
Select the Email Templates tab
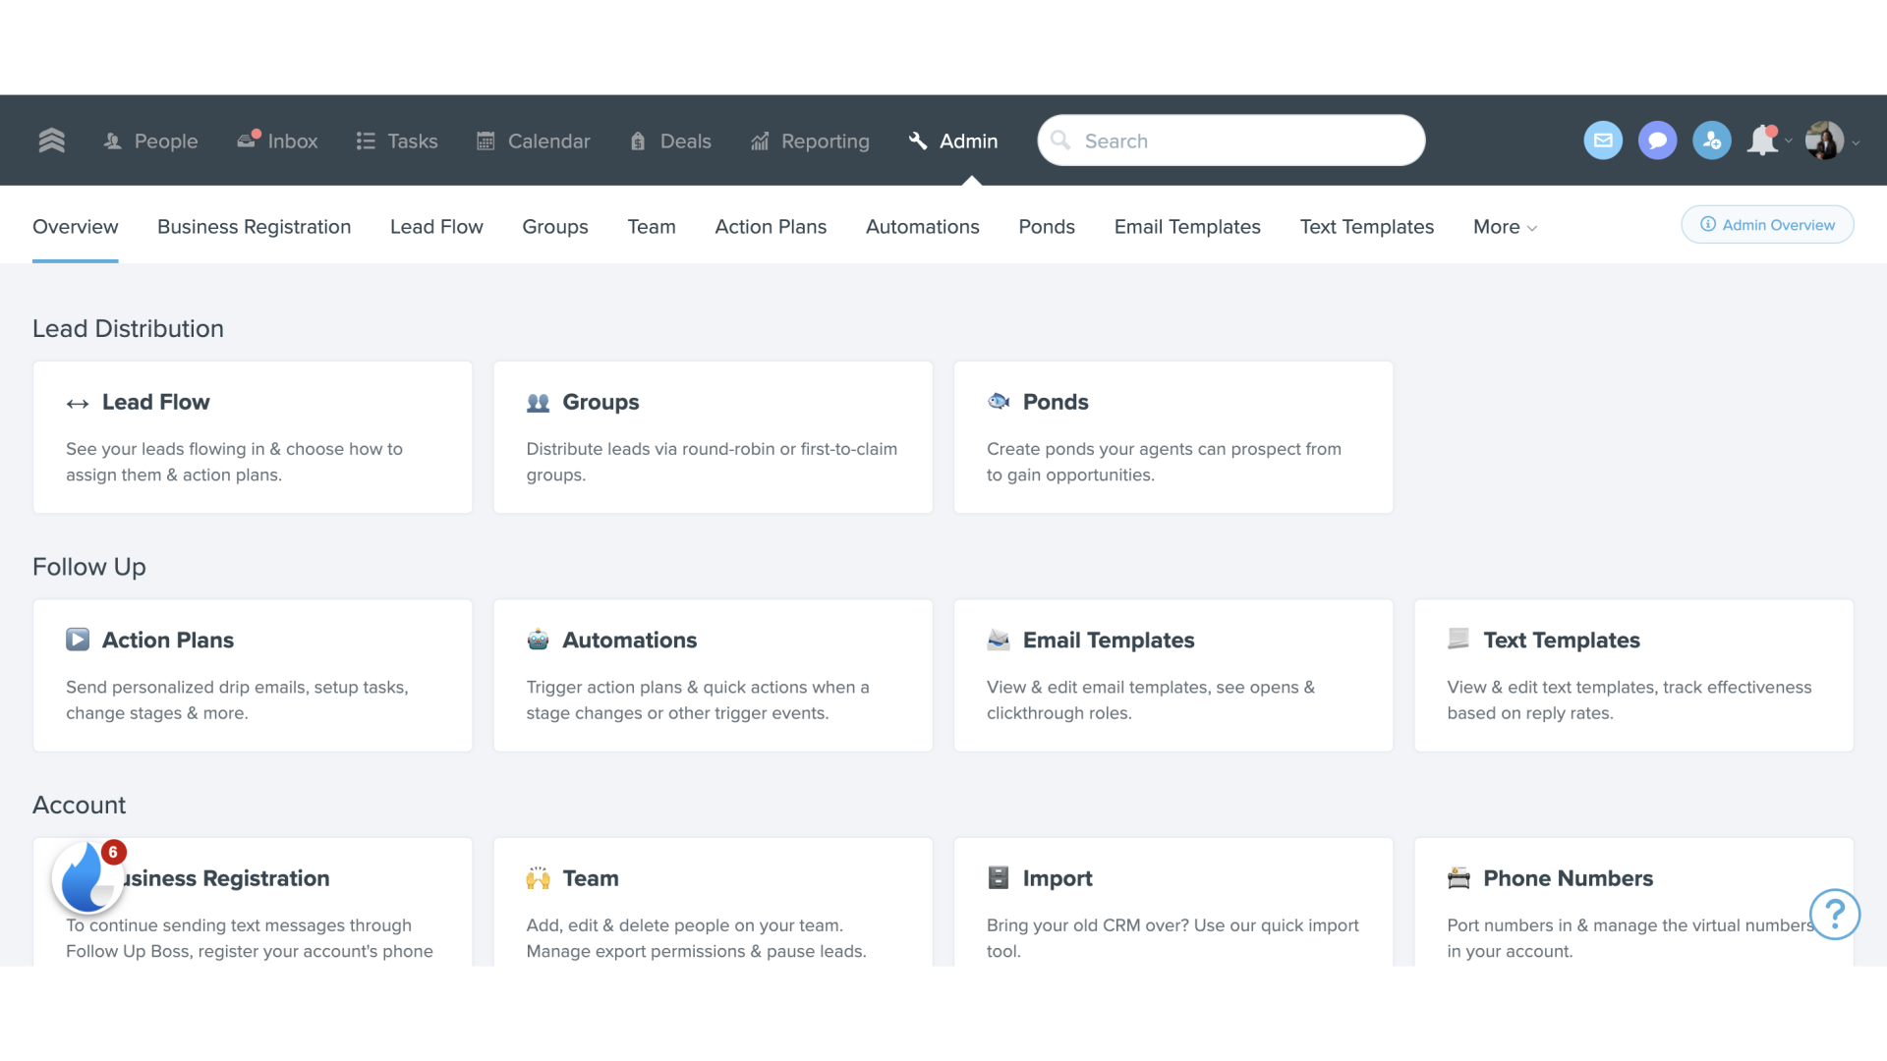(x=1187, y=227)
